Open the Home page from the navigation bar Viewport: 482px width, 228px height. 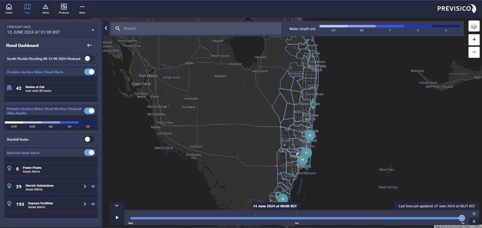[x=9, y=9]
